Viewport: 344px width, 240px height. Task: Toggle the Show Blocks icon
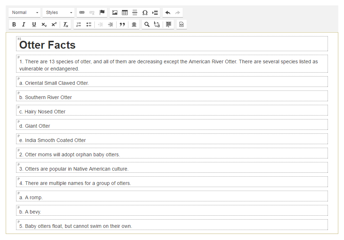pyautogui.click(x=168, y=24)
